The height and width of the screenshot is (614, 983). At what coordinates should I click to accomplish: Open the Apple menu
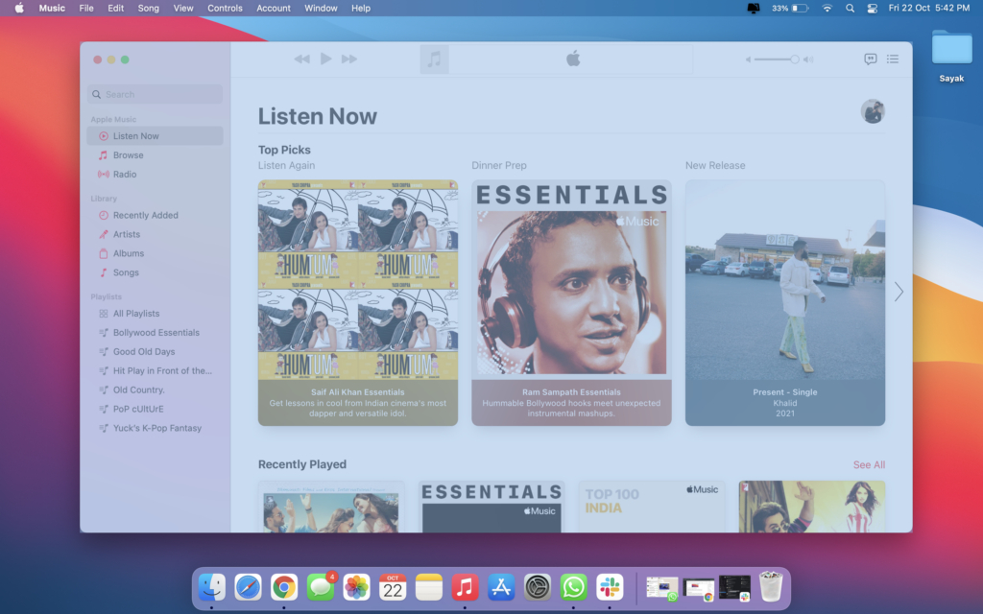pos(19,8)
